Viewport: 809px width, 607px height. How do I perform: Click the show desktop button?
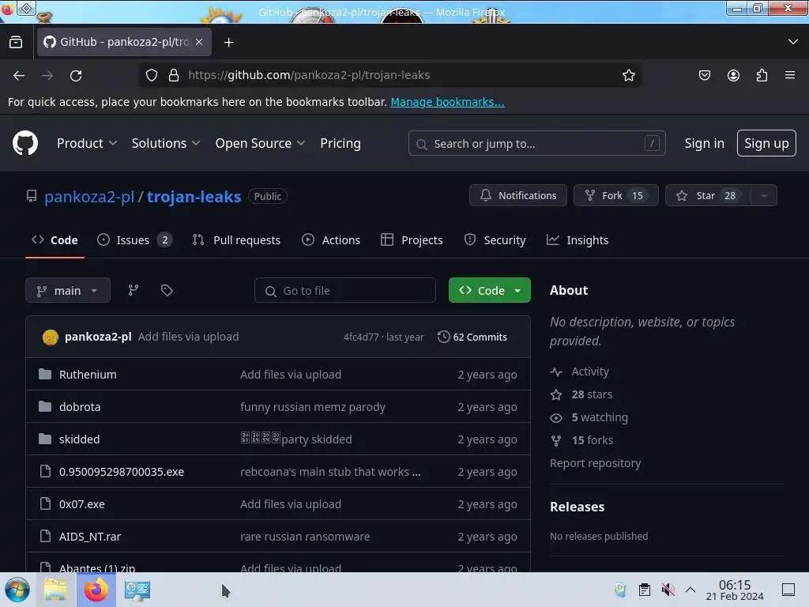[x=788, y=590]
